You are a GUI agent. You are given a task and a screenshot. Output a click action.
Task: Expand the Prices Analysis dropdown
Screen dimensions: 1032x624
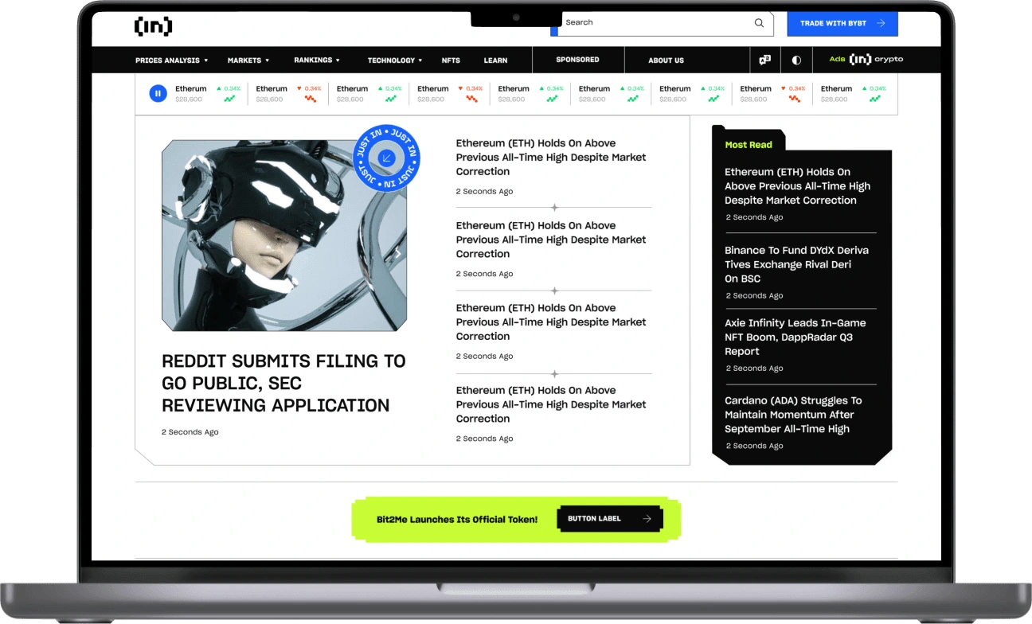(171, 60)
